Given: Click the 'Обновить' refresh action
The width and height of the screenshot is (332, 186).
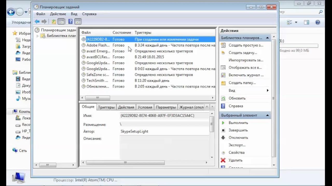Looking at the screenshot, I should pos(237,98).
